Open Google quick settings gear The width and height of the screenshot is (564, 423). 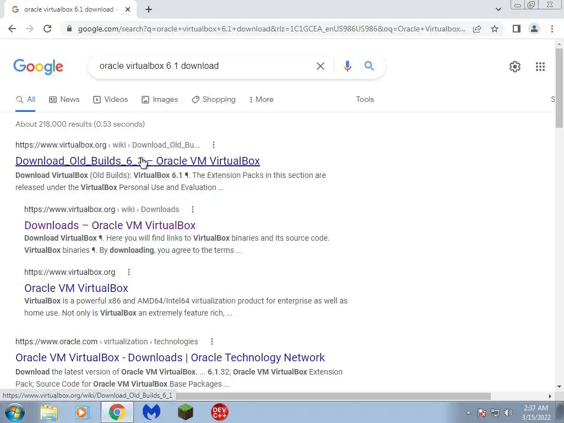point(515,67)
